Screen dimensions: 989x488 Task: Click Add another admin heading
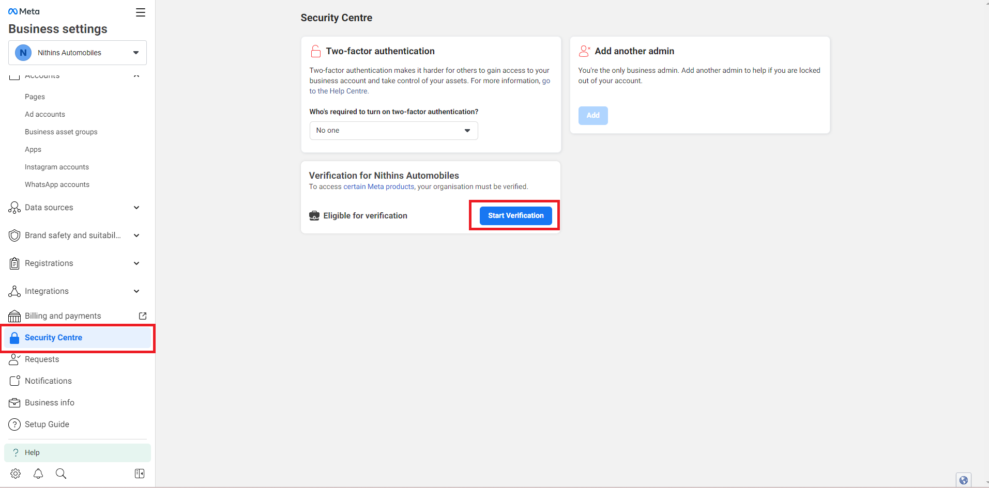pyautogui.click(x=634, y=51)
